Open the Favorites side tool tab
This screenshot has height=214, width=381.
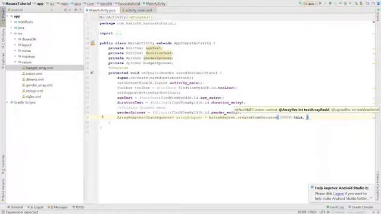3,164
